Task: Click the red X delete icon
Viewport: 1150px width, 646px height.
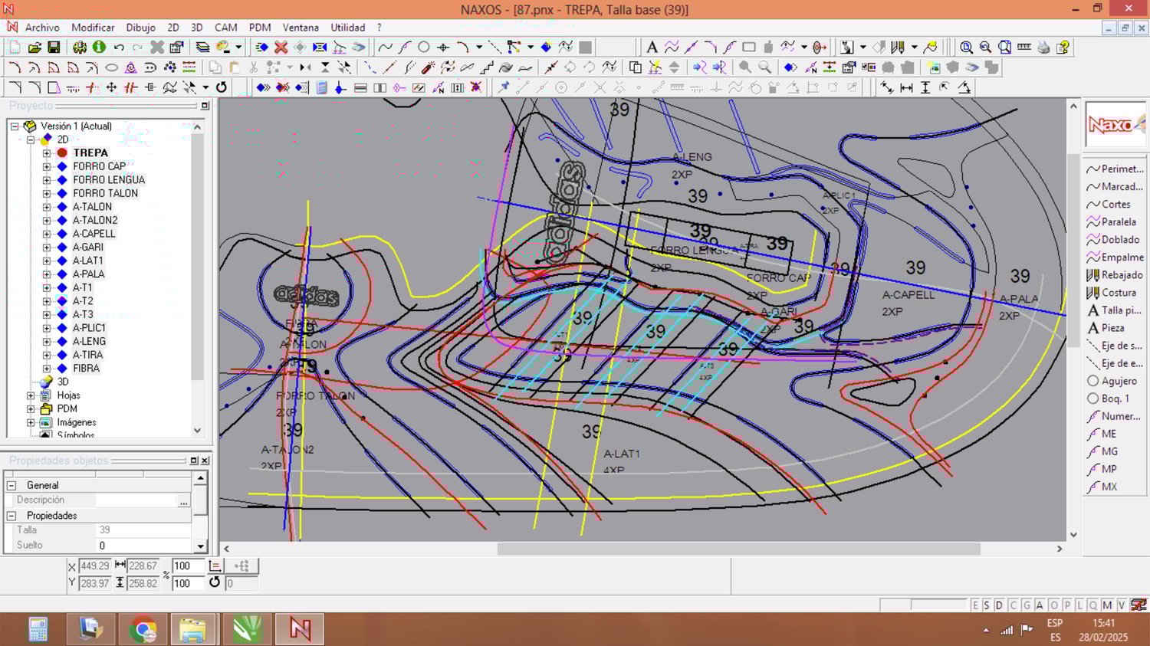Action: [x=281, y=48]
